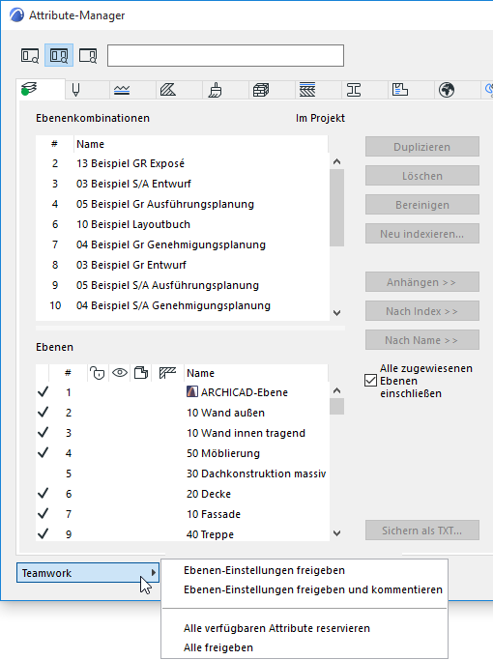
Task: Select layer 10 Fassade
Action: [182, 514]
